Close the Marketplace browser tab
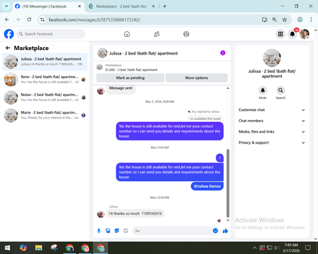 click(153, 6)
